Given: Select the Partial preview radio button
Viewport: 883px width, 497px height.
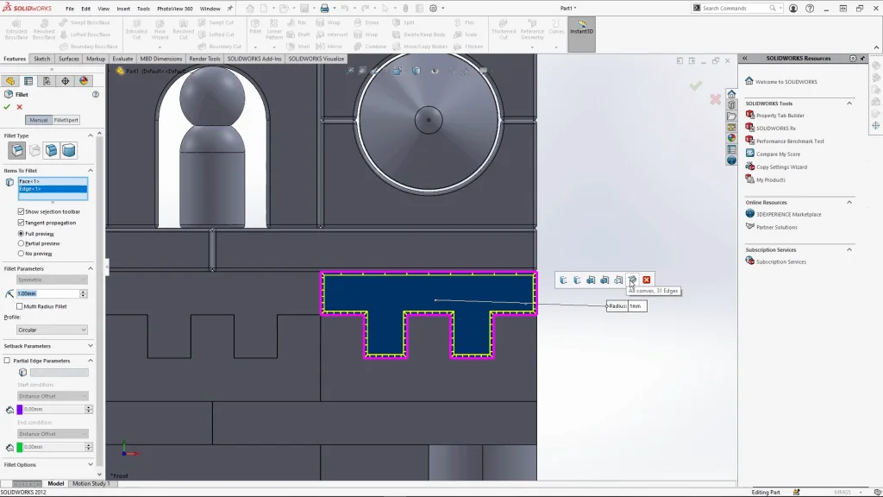Looking at the screenshot, I should point(22,243).
